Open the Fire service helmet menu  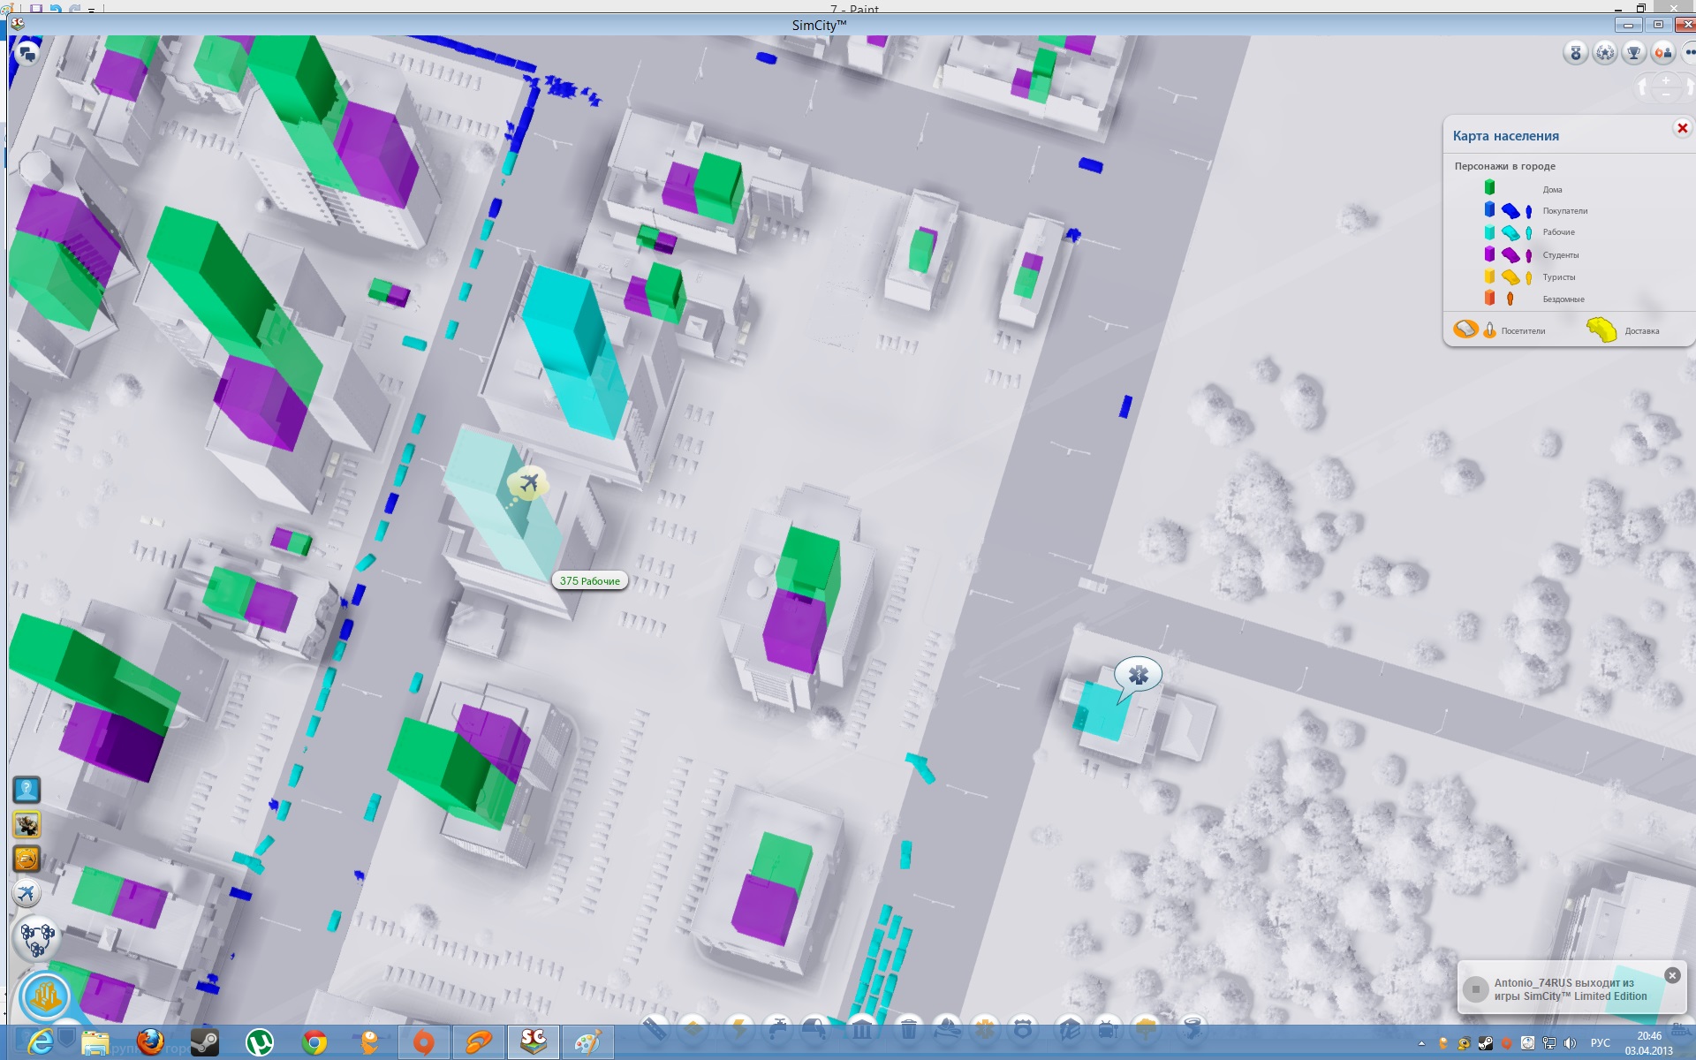coord(947,1029)
